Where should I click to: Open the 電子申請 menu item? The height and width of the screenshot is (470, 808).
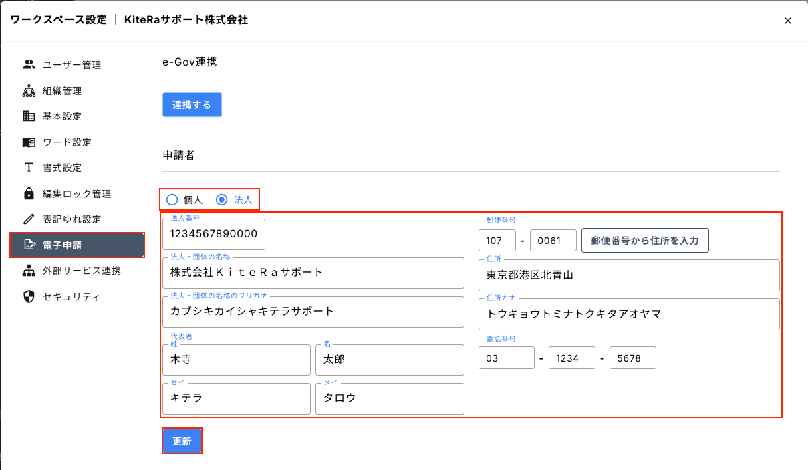click(x=77, y=245)
